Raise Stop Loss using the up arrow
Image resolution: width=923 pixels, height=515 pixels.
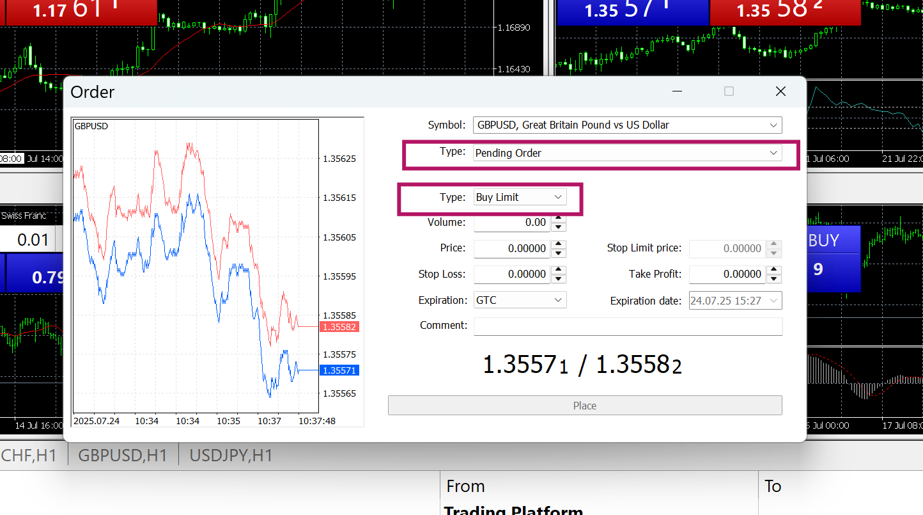[559, 270]
